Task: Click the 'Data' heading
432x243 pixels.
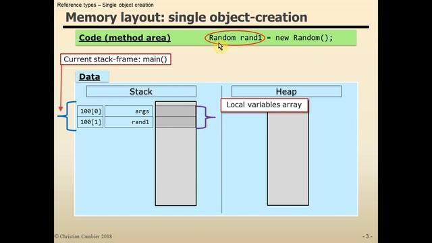Action: (x=89, y=76)
